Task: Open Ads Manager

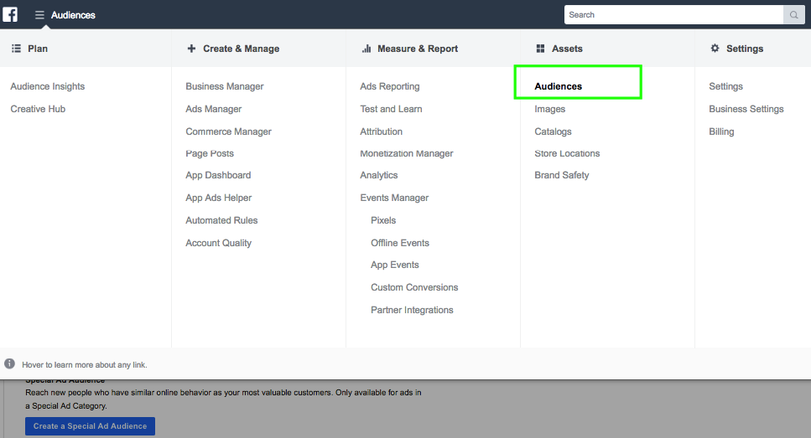Action: (214, 109)
